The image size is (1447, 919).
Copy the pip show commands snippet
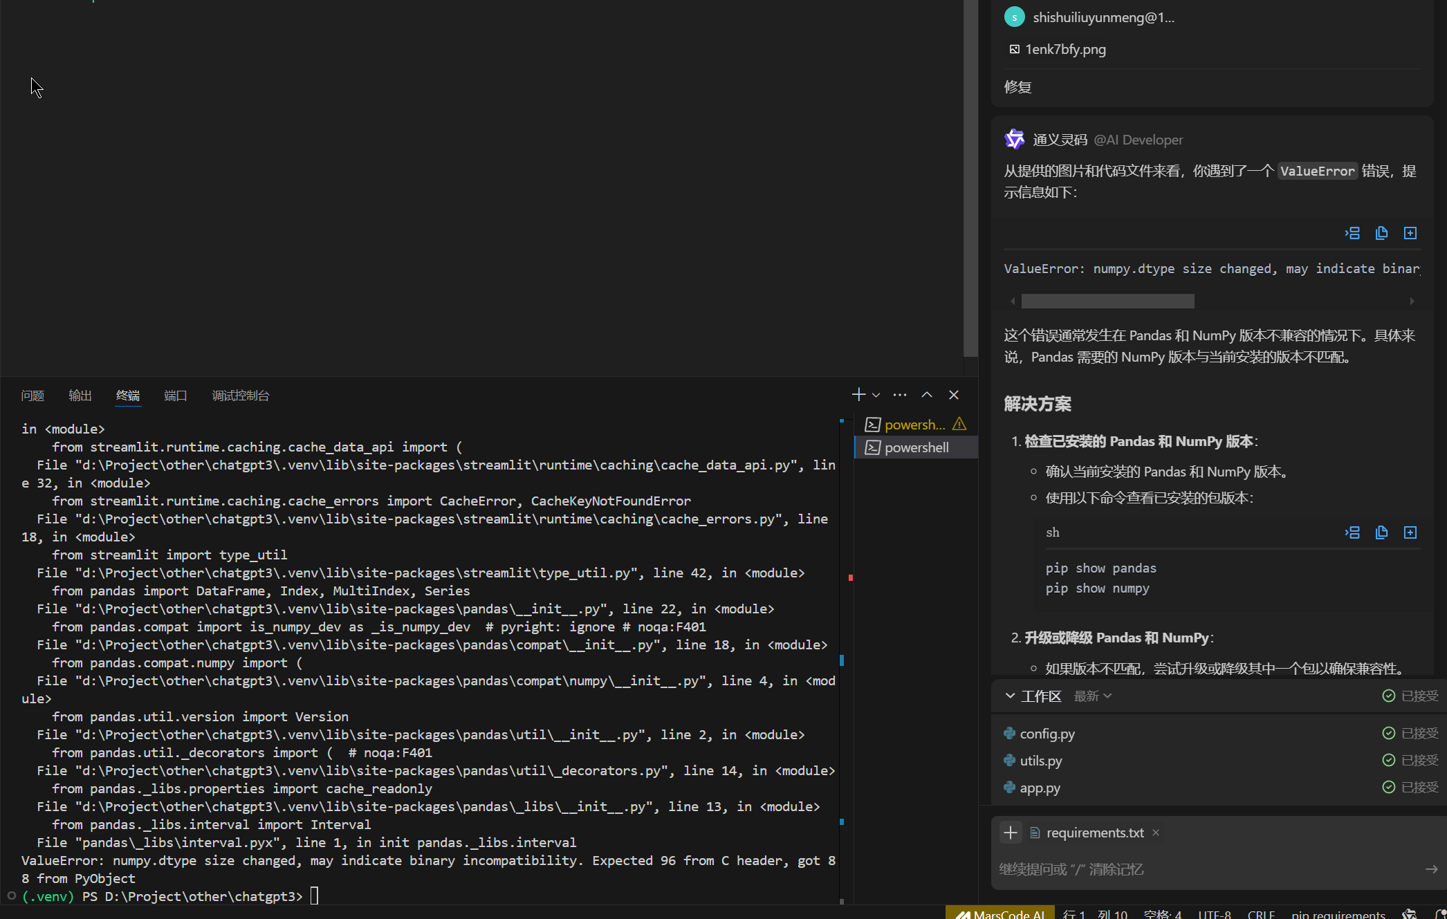click(x=1381, y=532)
